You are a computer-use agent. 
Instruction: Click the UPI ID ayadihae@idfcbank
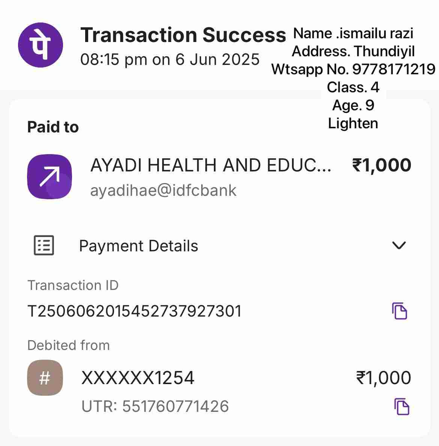point(163,191)
